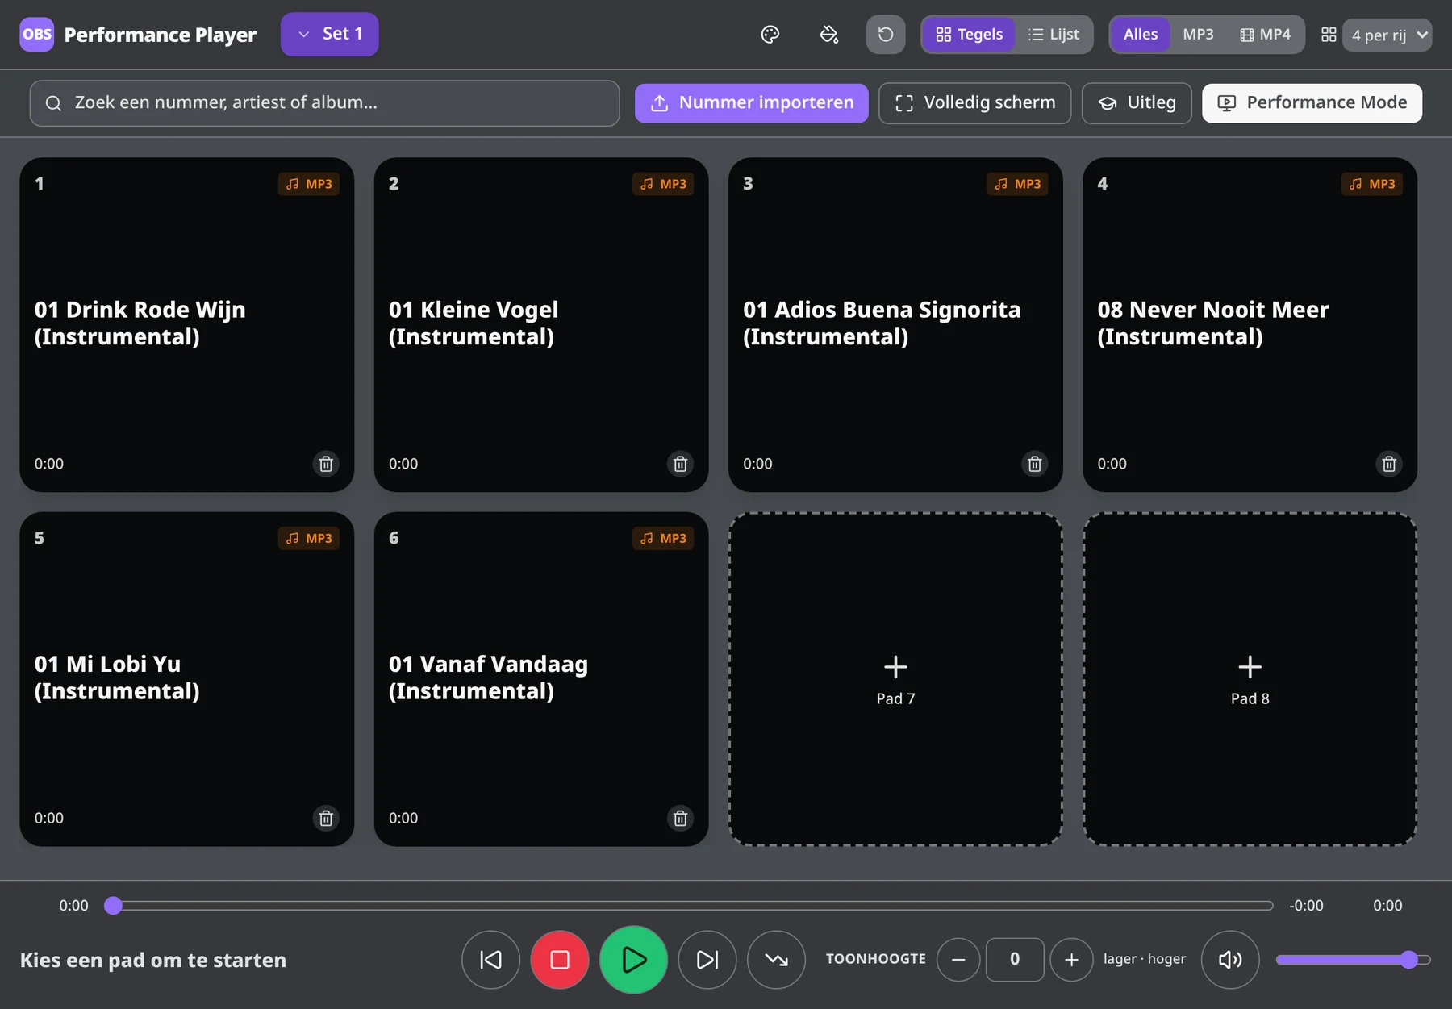Delete pad 6 Vanaf Vandaag
This screenshot has width=1452, height=1009.
(680, 818)
